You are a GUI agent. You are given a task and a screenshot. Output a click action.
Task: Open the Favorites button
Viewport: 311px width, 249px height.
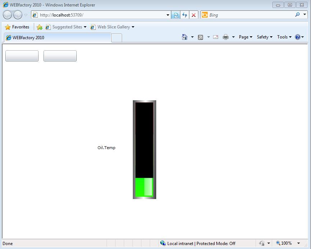(17, 27)
